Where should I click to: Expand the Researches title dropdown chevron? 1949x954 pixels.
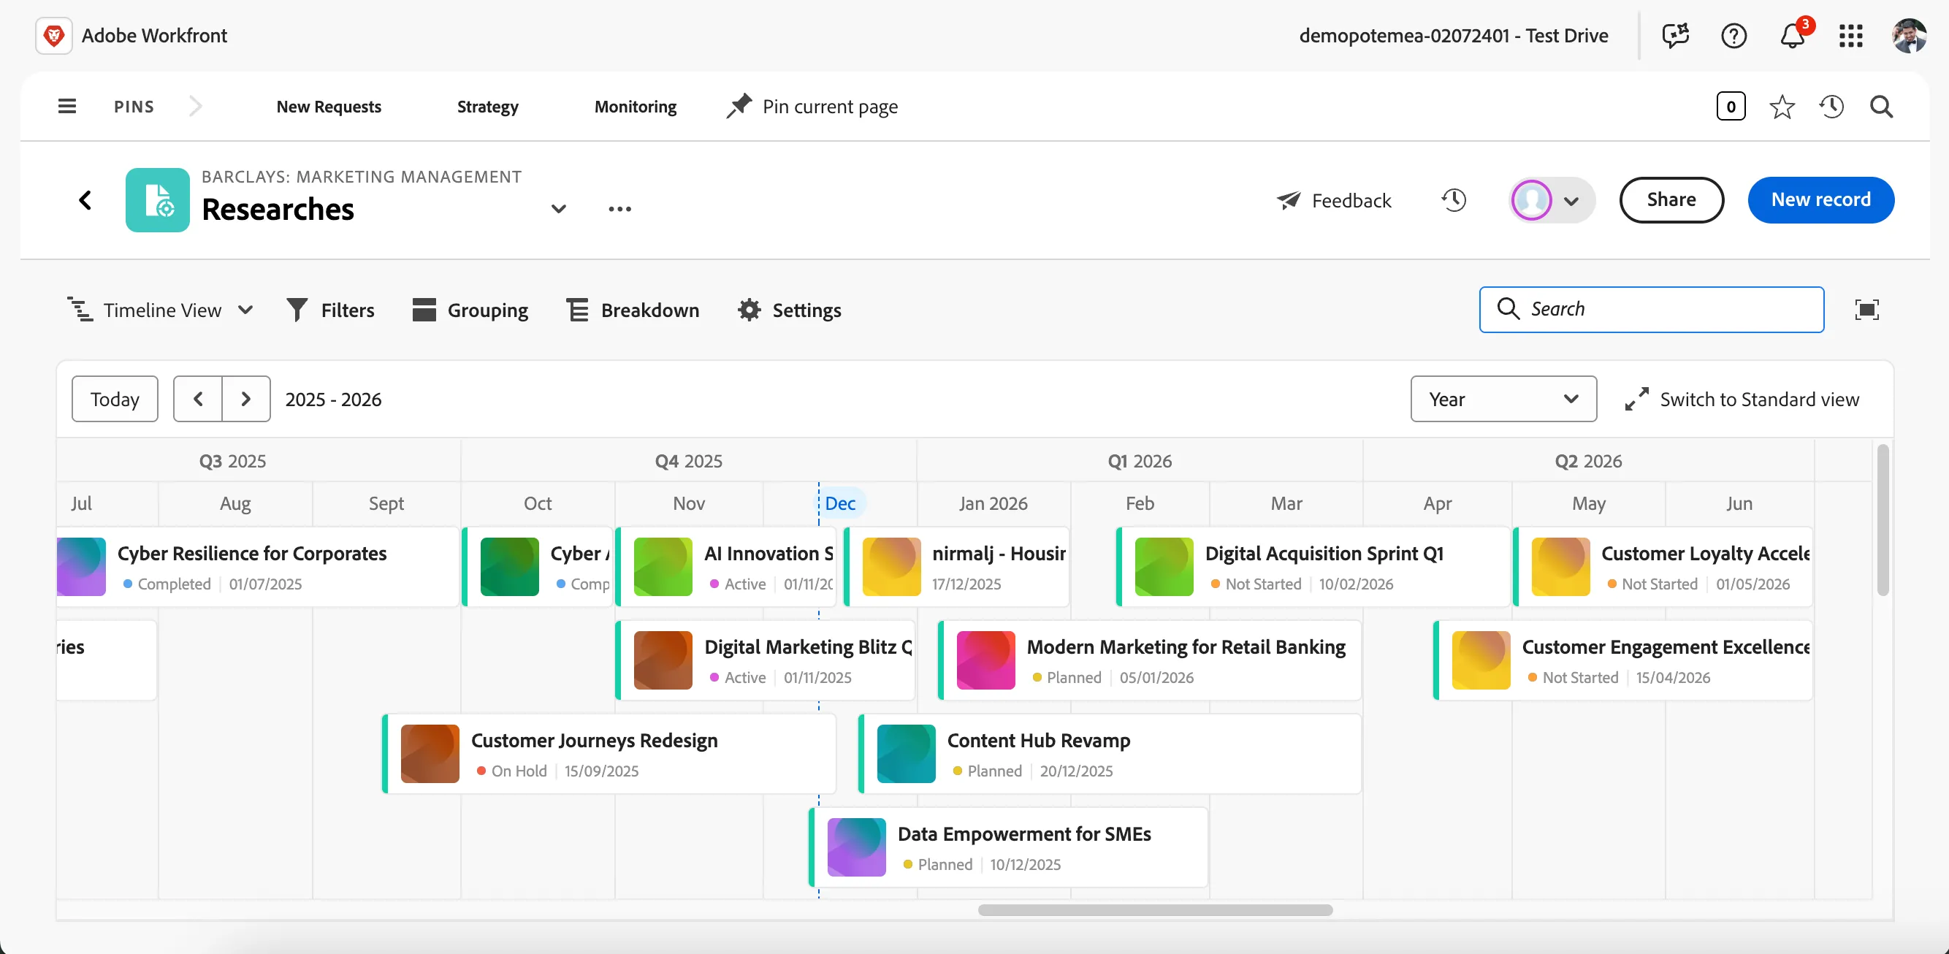click(558, 209)
